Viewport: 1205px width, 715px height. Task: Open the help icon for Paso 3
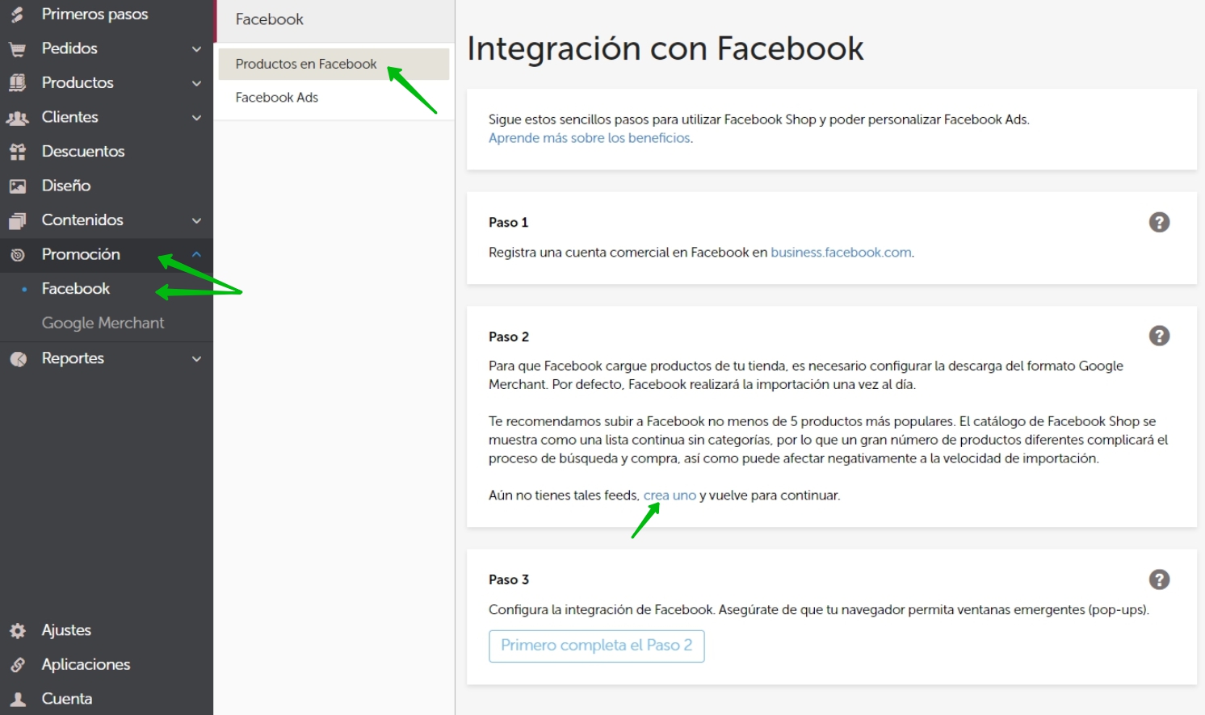(1159, 579)
